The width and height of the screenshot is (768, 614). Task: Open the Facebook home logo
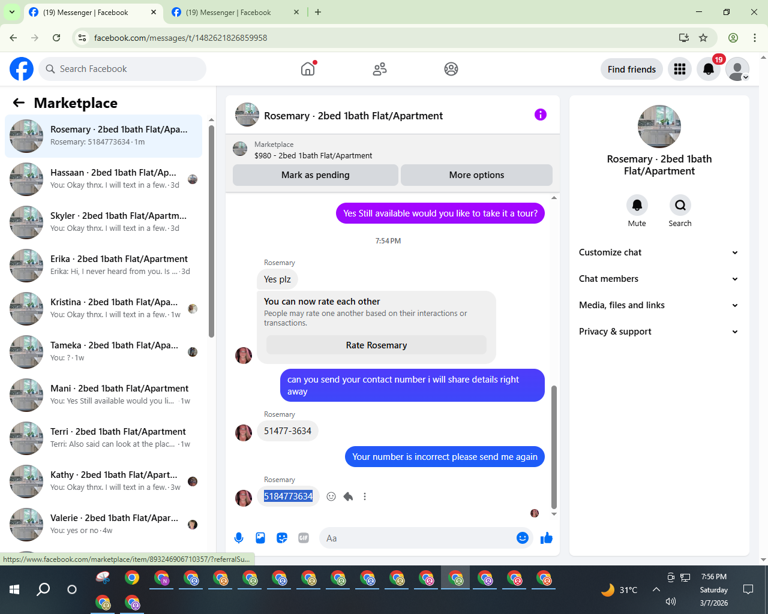(22, 69)
